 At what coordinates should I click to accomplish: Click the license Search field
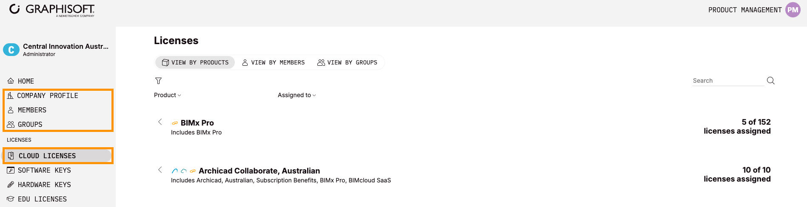tap(727, 81)
